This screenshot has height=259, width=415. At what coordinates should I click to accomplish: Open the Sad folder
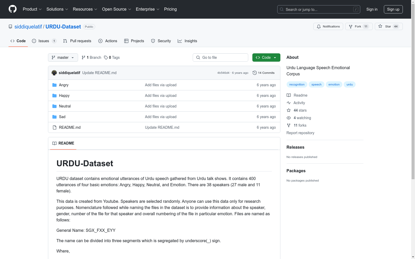62,117
